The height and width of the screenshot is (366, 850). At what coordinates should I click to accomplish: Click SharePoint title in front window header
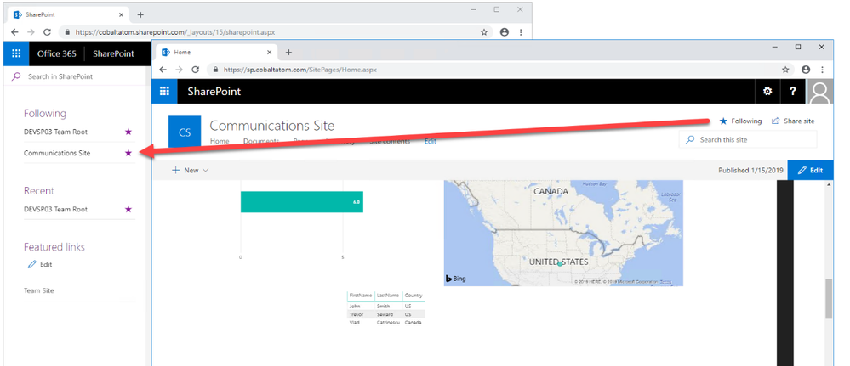point(214,92)
